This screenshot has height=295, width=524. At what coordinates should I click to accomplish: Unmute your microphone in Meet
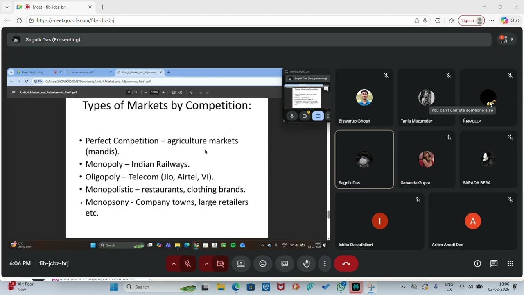(187, 263)
